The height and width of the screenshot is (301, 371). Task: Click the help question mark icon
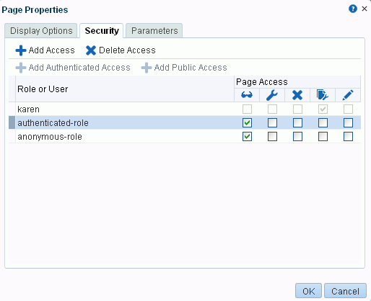(x=353, y=9)
